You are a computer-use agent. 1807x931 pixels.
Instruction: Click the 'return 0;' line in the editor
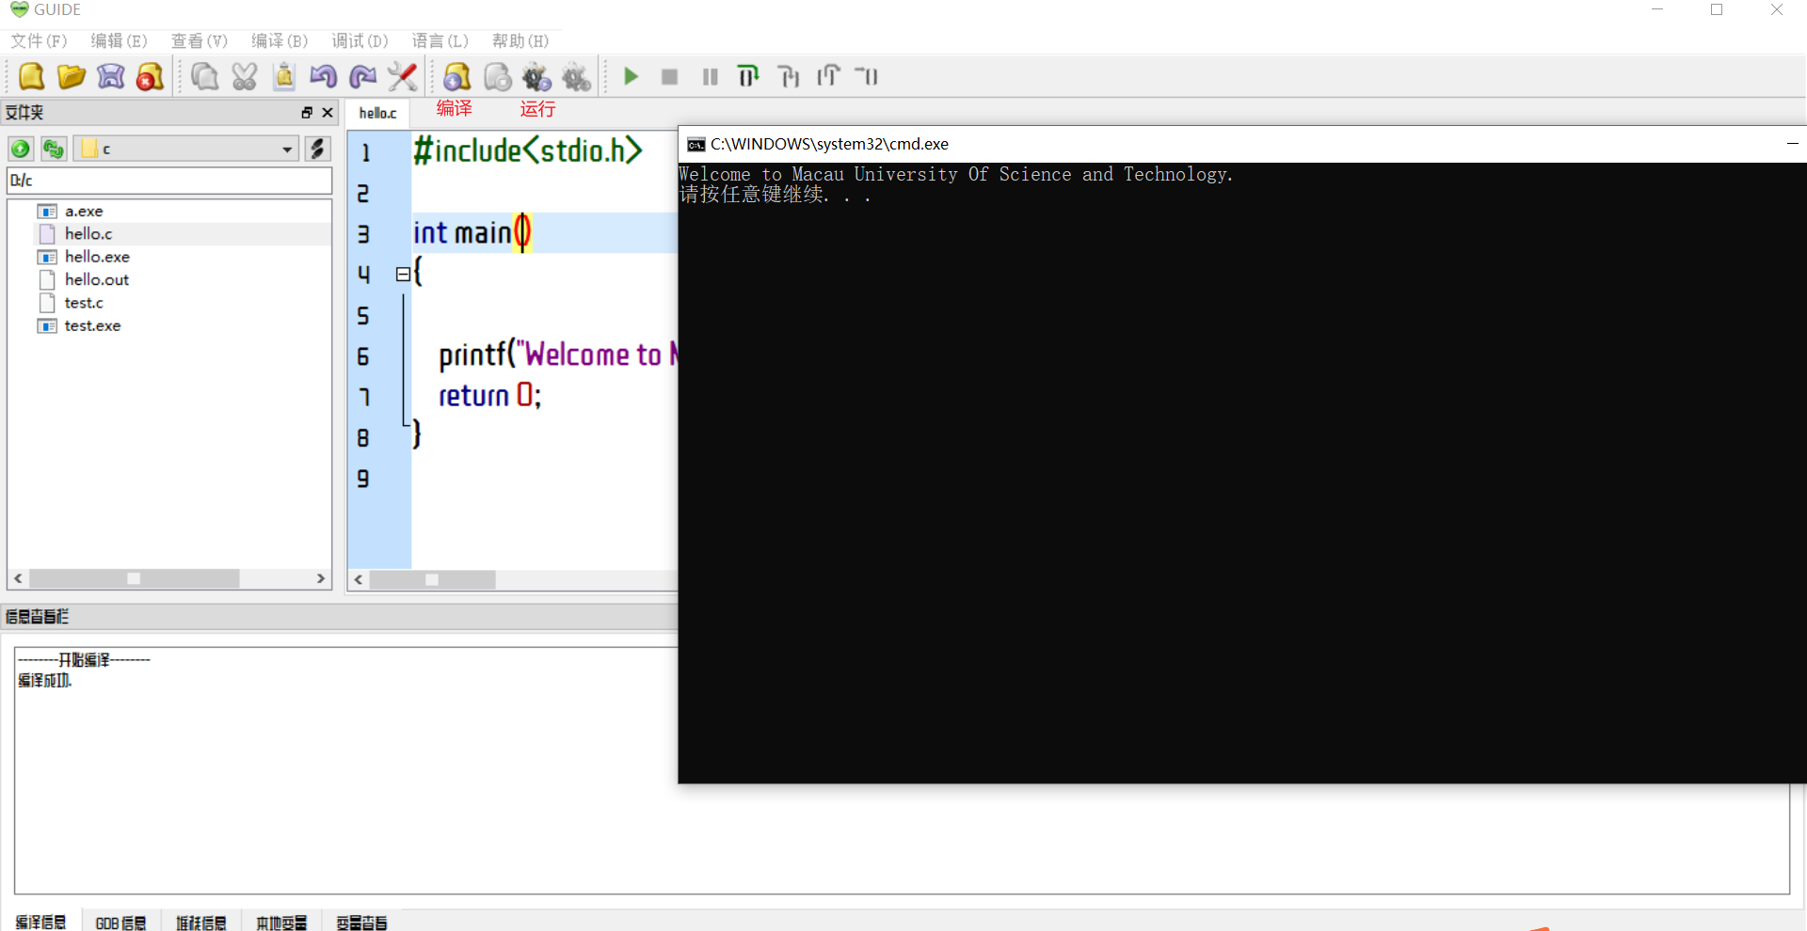490,396
